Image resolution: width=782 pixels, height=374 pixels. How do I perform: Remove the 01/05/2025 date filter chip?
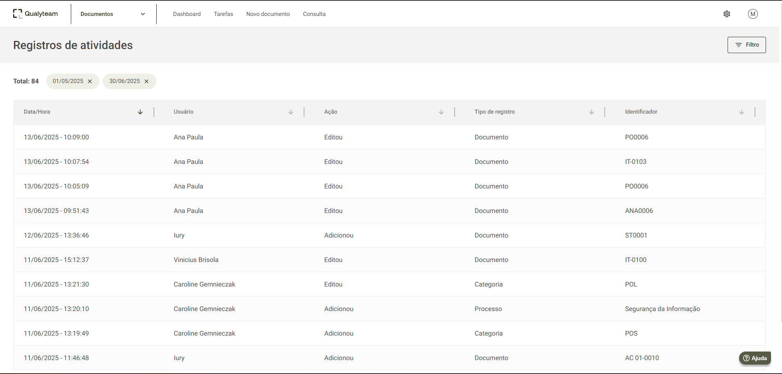pos(90,81)
